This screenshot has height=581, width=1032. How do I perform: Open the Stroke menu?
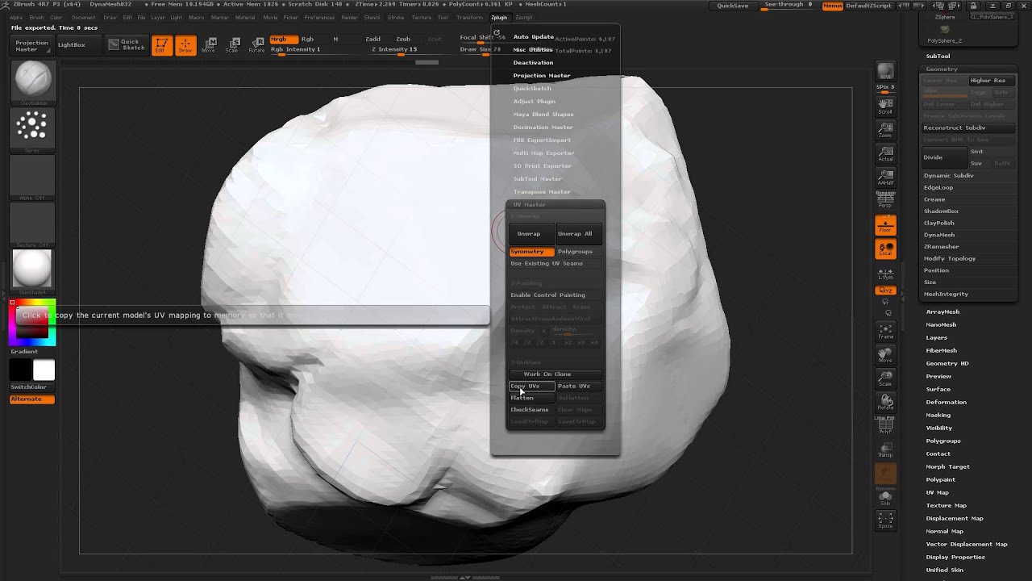(x=396, y=17)
